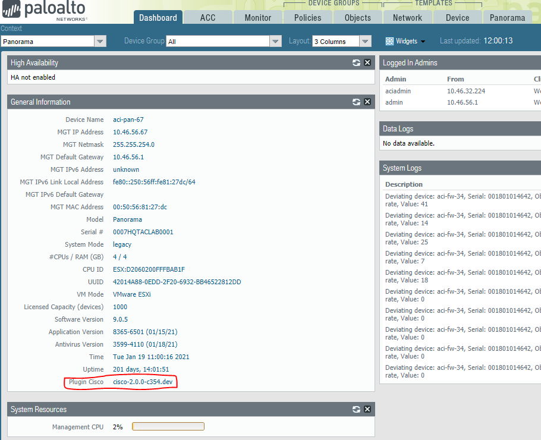Close the System Resources widget
Screen dimensions: 541x440
click(367, 410)
